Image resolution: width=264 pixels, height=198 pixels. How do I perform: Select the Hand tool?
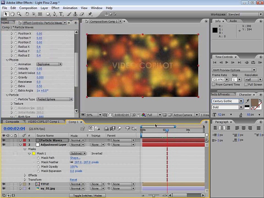click(x=12, y=14)
